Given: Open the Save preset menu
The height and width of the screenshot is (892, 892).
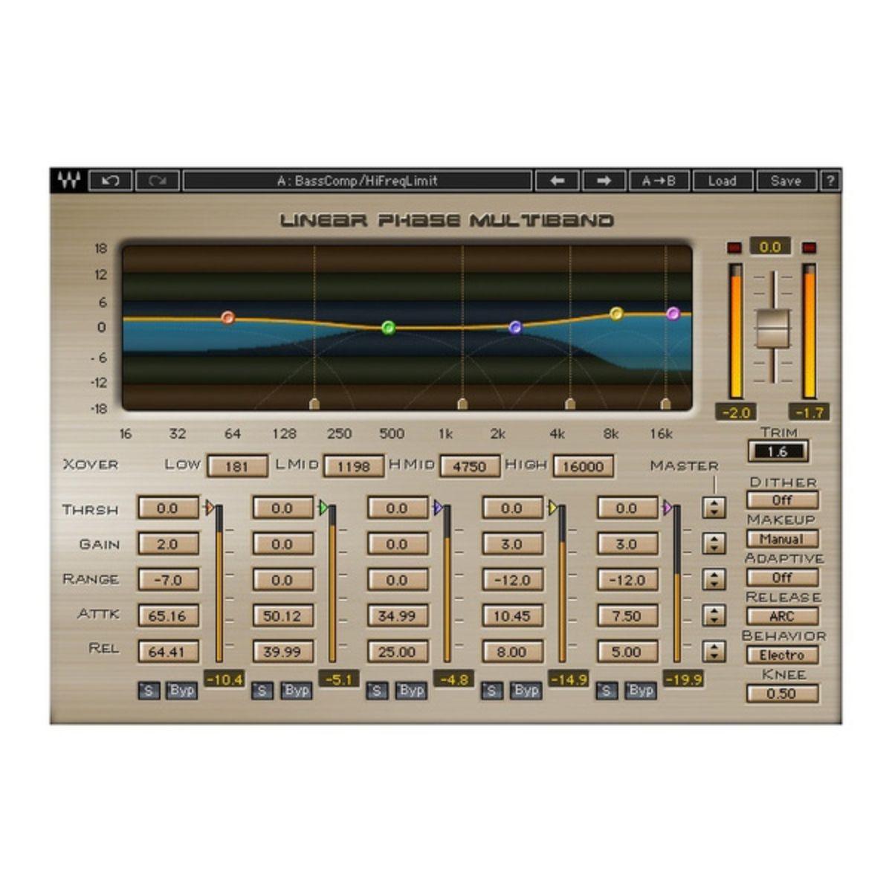Looking at the screenshot, I should click(x=786, y=181).
